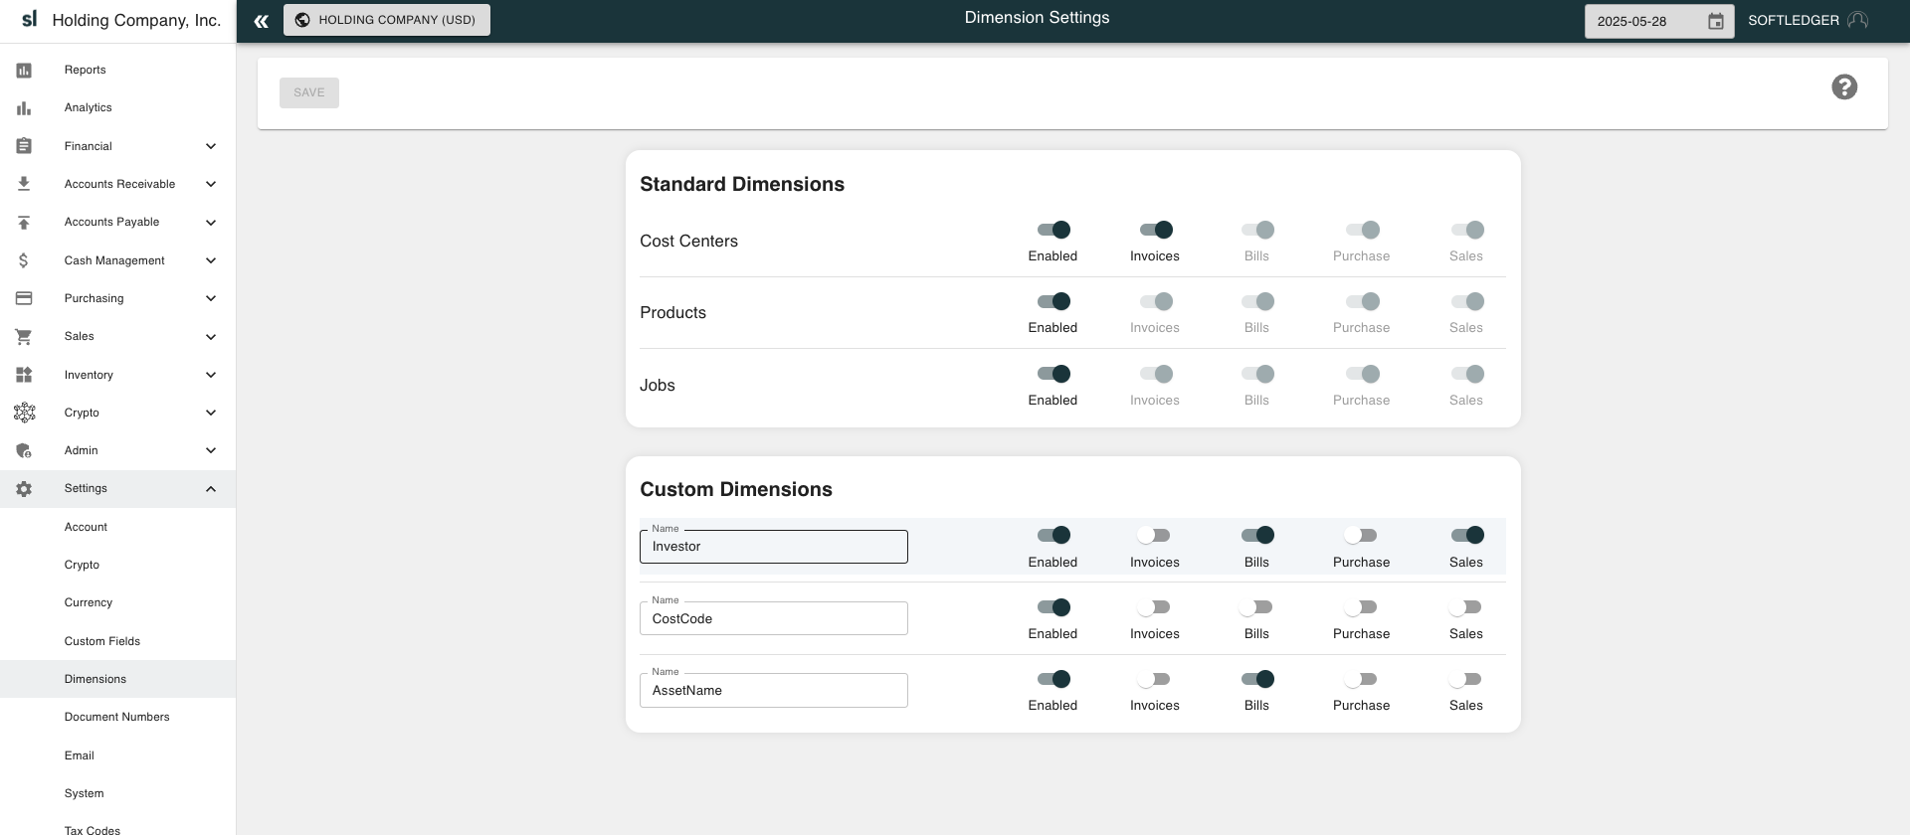The height and width of the screenshot is (835, 1910).
Task: Collapse the sidebar with the double-chevron icon
Action: [x=261, y=21]
